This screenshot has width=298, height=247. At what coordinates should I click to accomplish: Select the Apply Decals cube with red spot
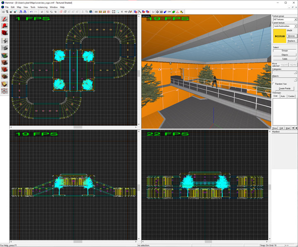tap(5, 69)
